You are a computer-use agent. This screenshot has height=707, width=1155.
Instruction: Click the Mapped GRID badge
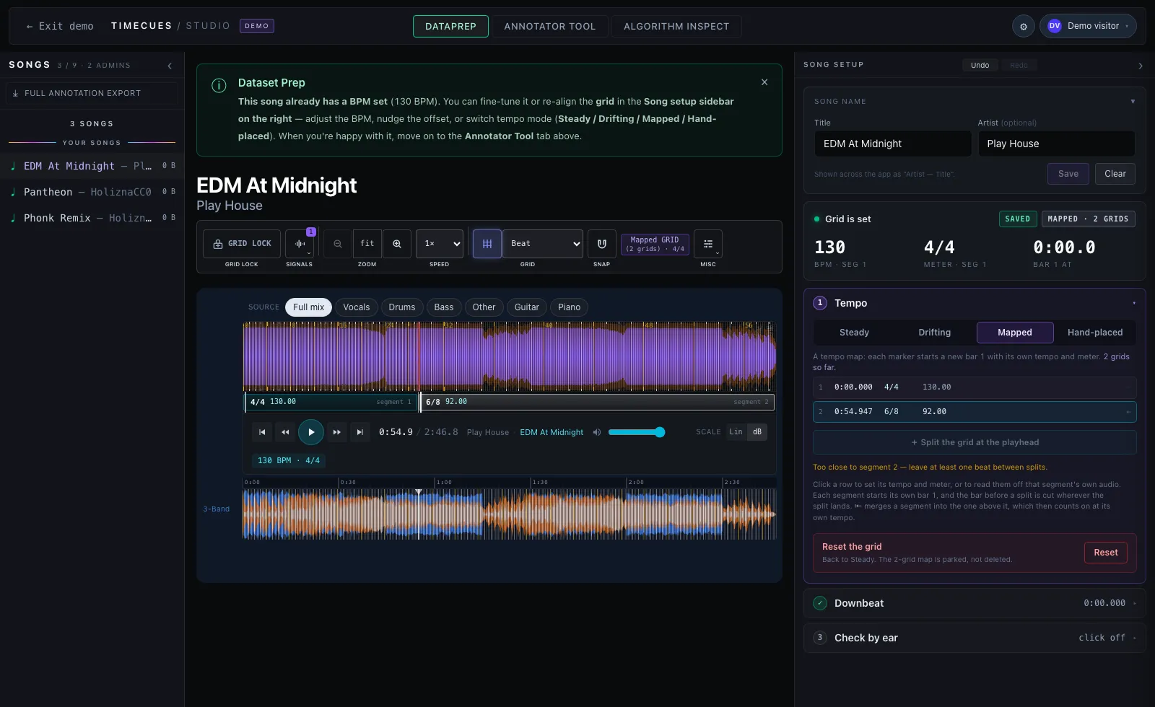pyautogui.click(x=655, y=244)
